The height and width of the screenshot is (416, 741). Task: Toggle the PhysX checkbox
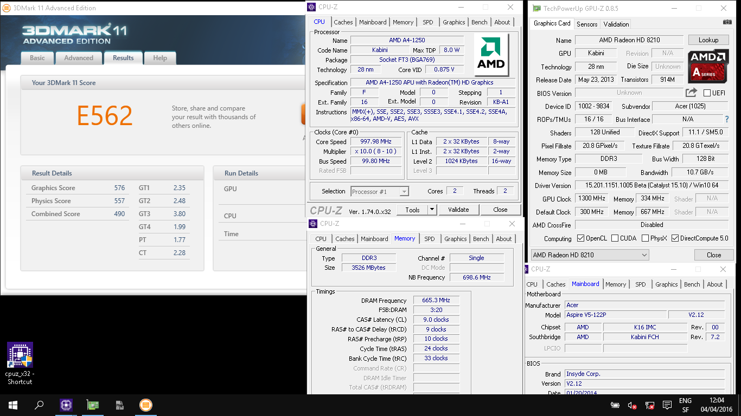pos(645,238)
